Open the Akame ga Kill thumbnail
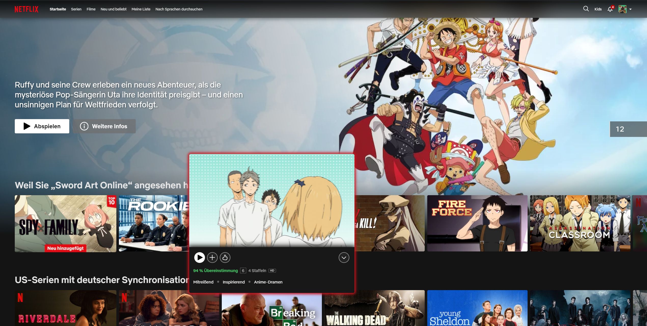The width and height of the screenshot is (647, 326). (x=390, y=223)
